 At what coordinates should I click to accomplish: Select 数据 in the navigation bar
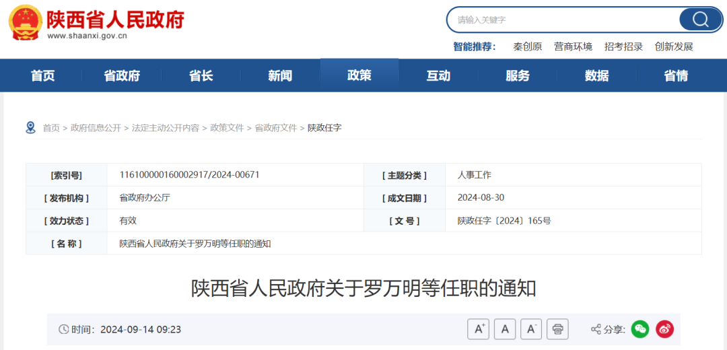(596, 75)
